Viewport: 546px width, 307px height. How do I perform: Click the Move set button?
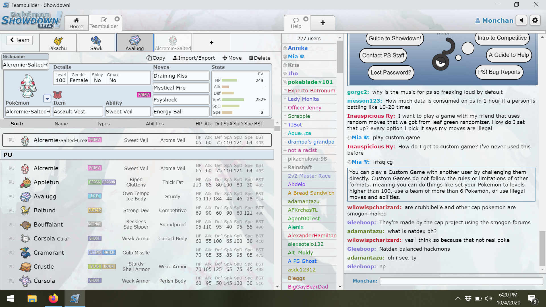point(232,58)
